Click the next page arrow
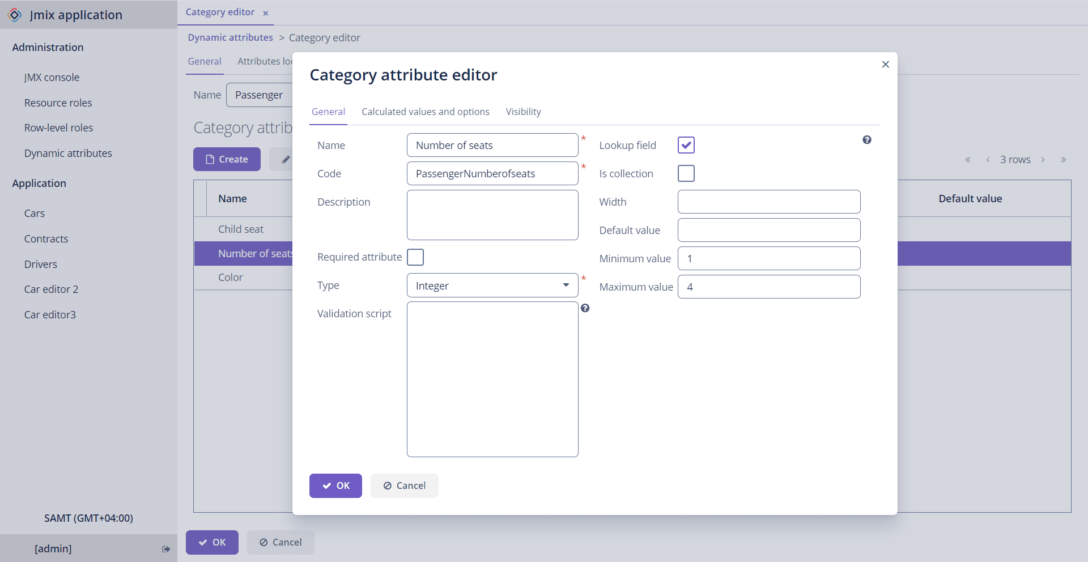This screenshot has width=1088, height=562. (x=1043, y=160)
